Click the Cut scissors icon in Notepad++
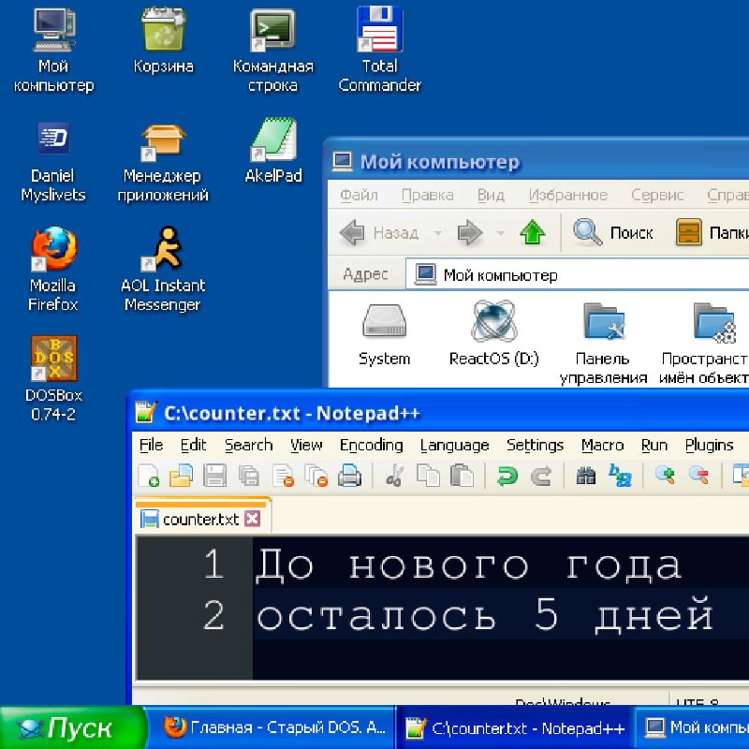The image size is (749, 749). click(x=394, y=476)
